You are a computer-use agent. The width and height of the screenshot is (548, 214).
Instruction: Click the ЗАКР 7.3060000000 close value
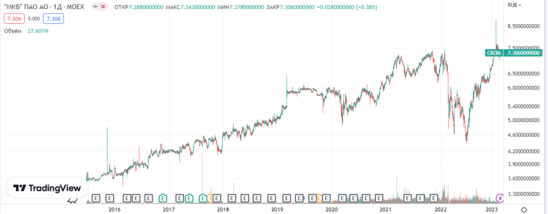(x=290, y=7)
